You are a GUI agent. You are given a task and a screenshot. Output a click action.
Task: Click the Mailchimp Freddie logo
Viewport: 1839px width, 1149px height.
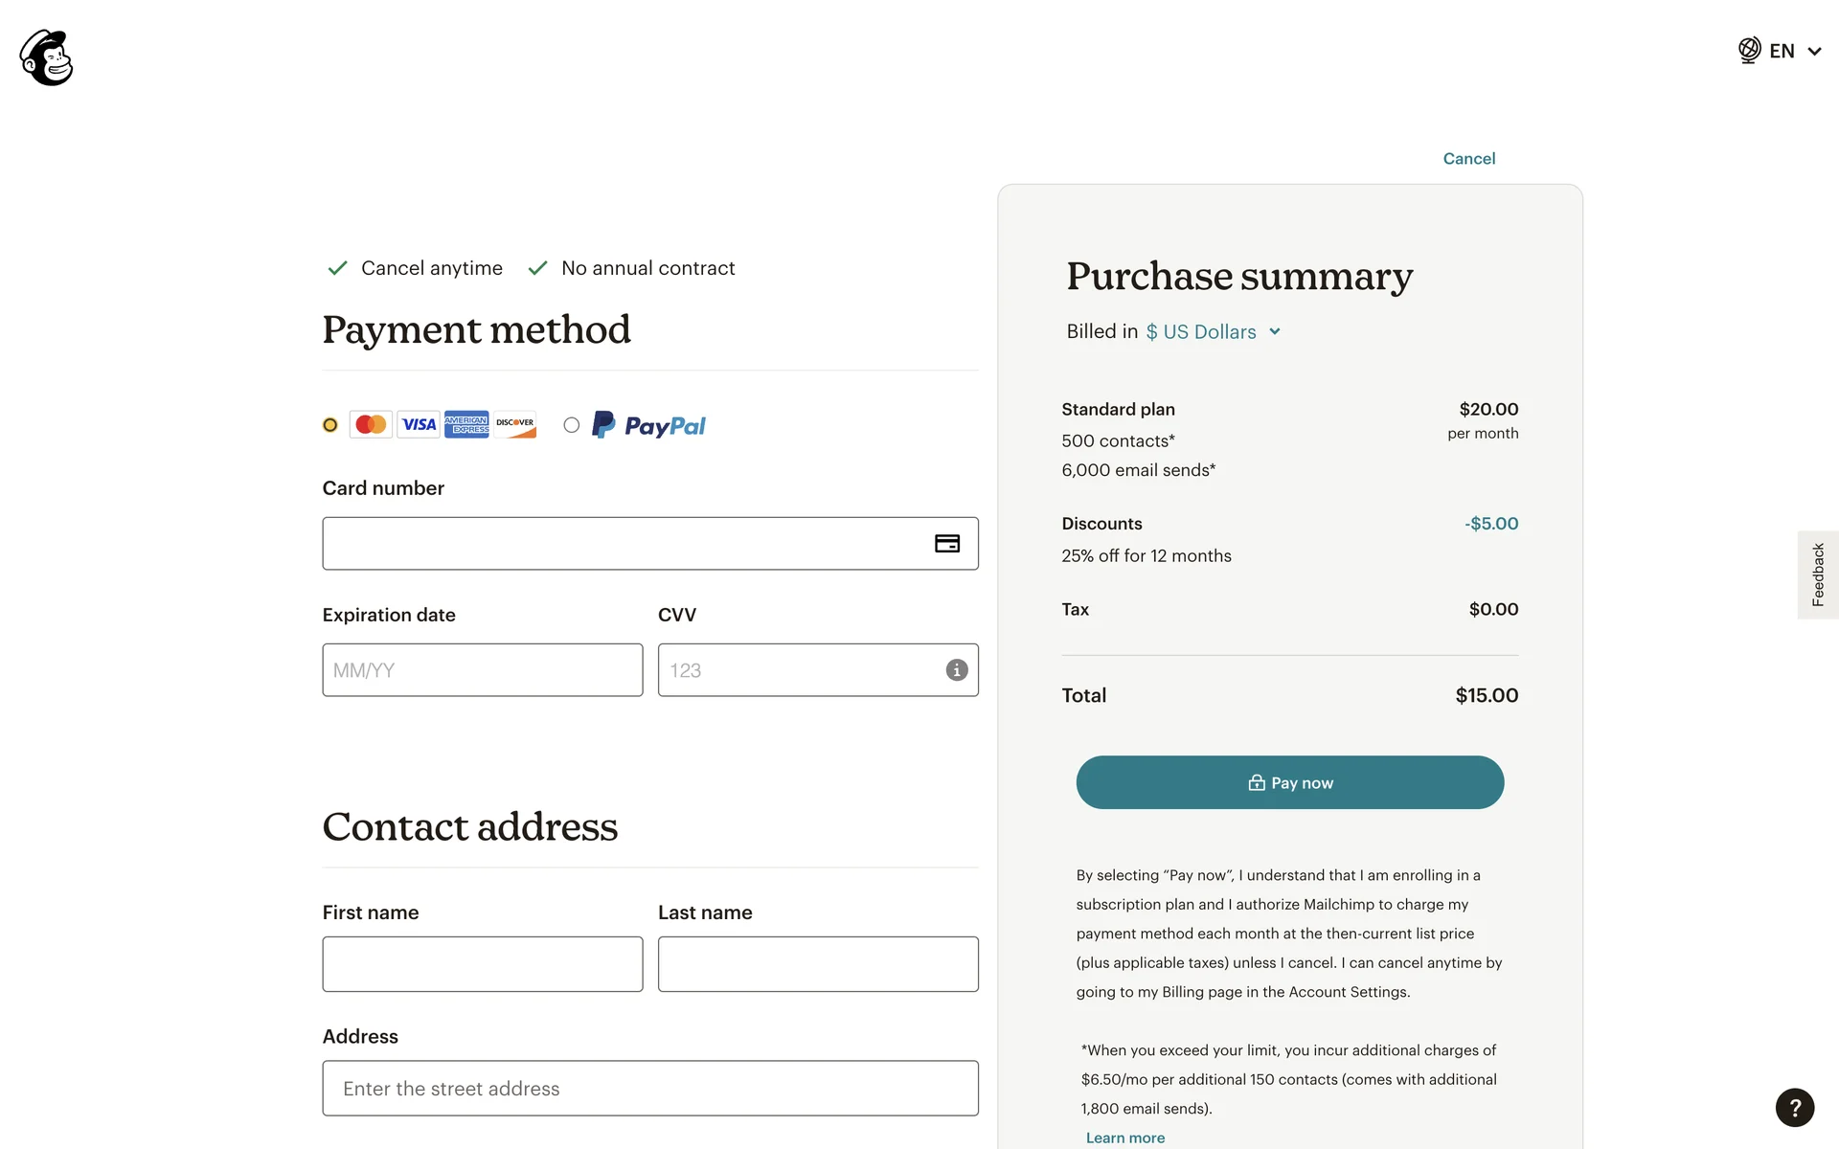46,57
